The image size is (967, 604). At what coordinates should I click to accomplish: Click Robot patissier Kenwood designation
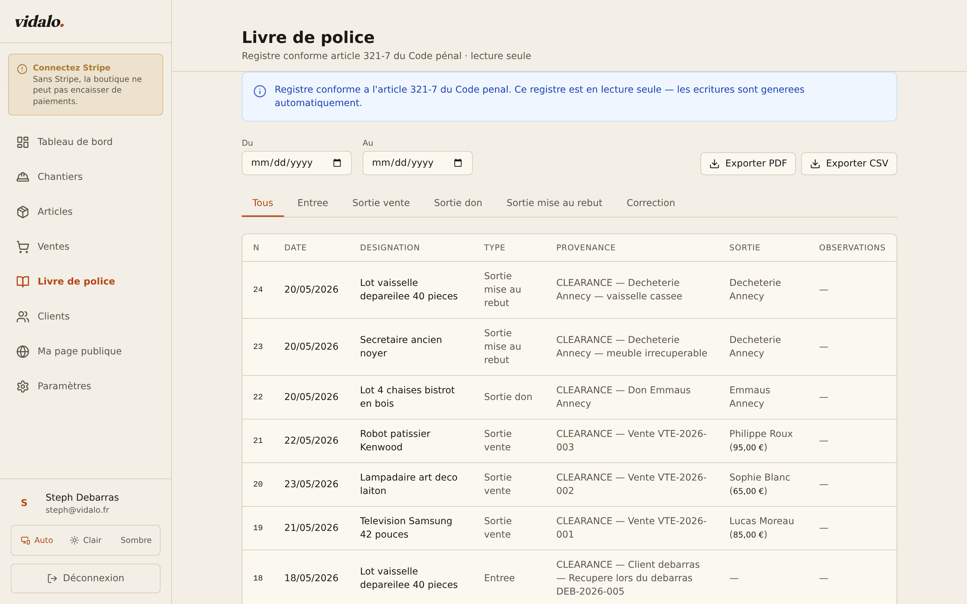tap(395, 441)
